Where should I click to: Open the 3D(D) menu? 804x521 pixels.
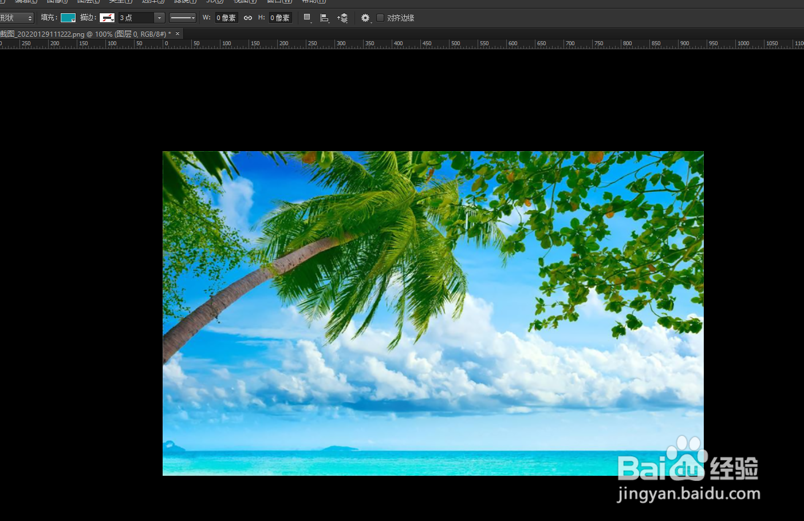tap(215, 2)
